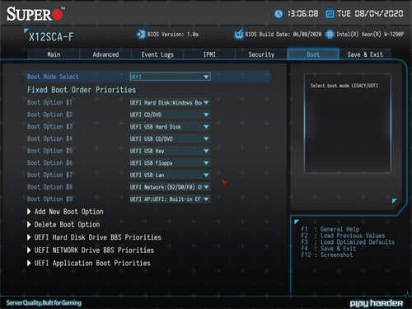Click the Boot Option #1 label
This screenshot has height=309, width=412.
point(49,102)
